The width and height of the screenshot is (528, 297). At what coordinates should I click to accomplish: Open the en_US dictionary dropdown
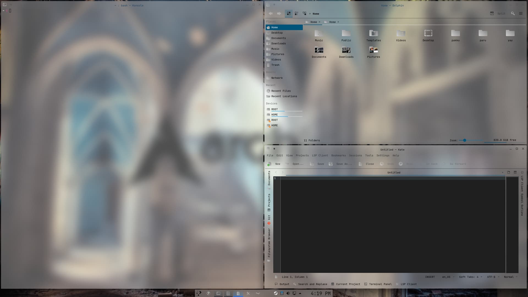coord(446,277)
